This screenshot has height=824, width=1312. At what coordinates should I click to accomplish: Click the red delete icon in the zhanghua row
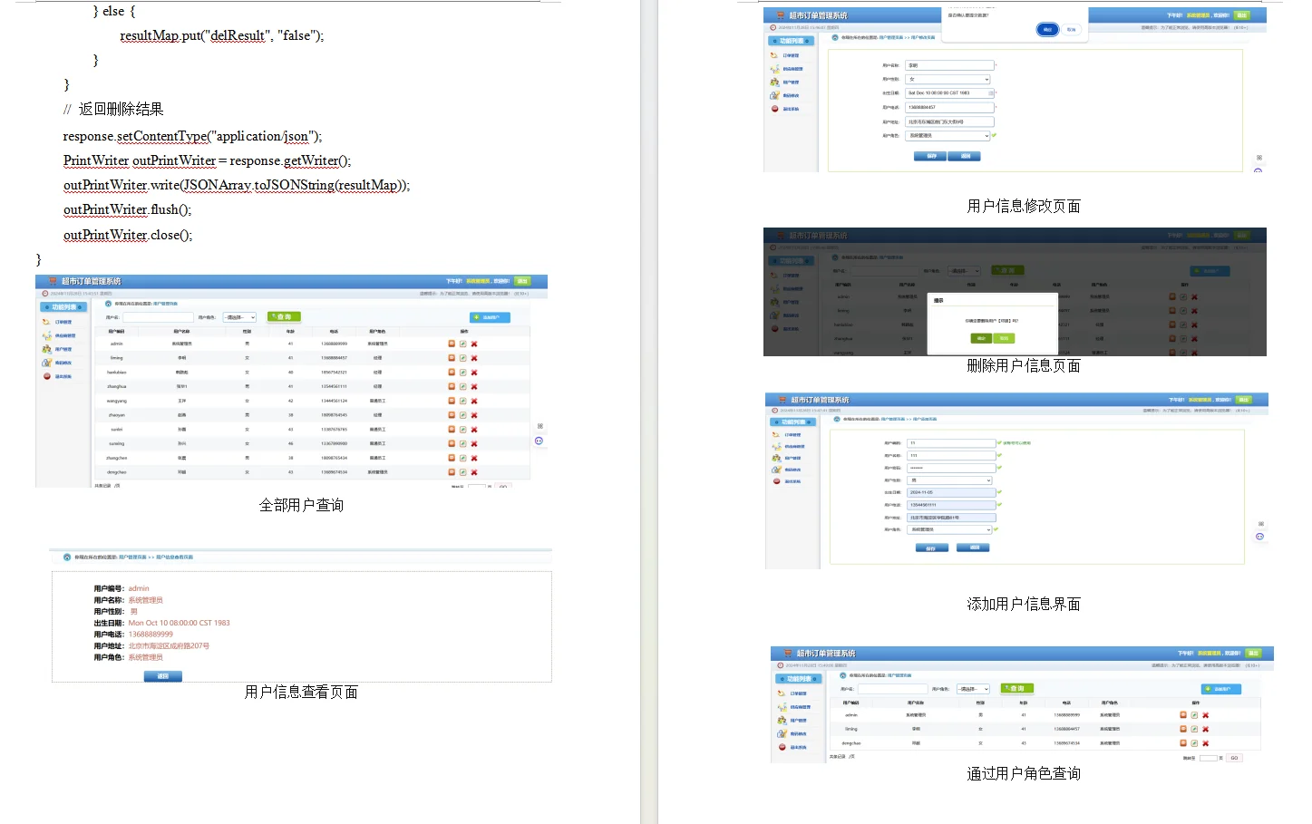[x=474, y=386]
